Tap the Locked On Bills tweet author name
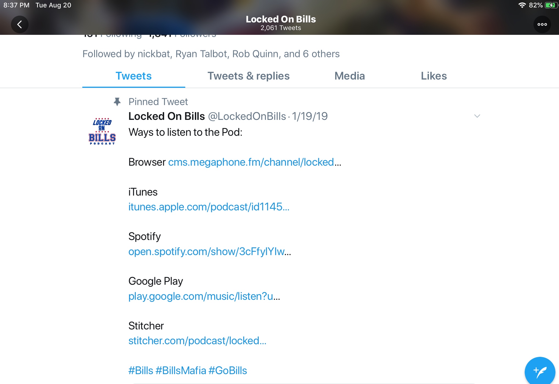This screenshot has width=559, height=384. (x=167, y=116)
